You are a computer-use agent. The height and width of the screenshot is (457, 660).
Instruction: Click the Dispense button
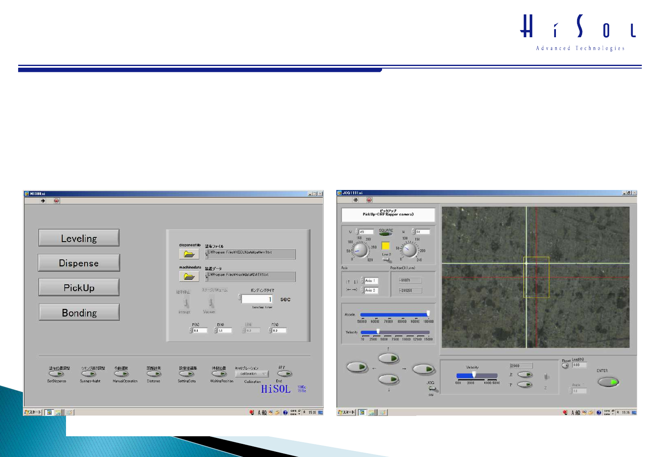coord(79,263)
